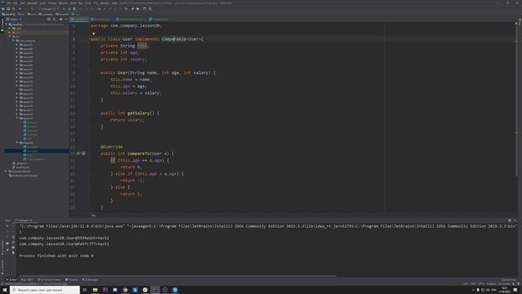Switch to the TODO tool window tab
Screen dimensions: 522x294
(x=28, y=279)
